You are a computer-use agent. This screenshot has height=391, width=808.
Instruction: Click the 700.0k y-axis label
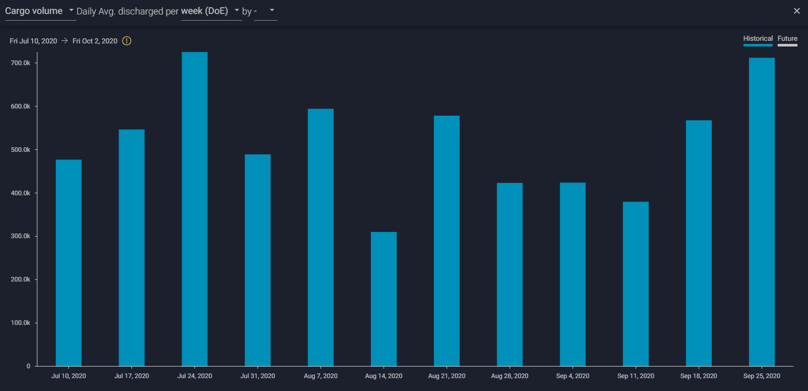(x=21, y=63)
